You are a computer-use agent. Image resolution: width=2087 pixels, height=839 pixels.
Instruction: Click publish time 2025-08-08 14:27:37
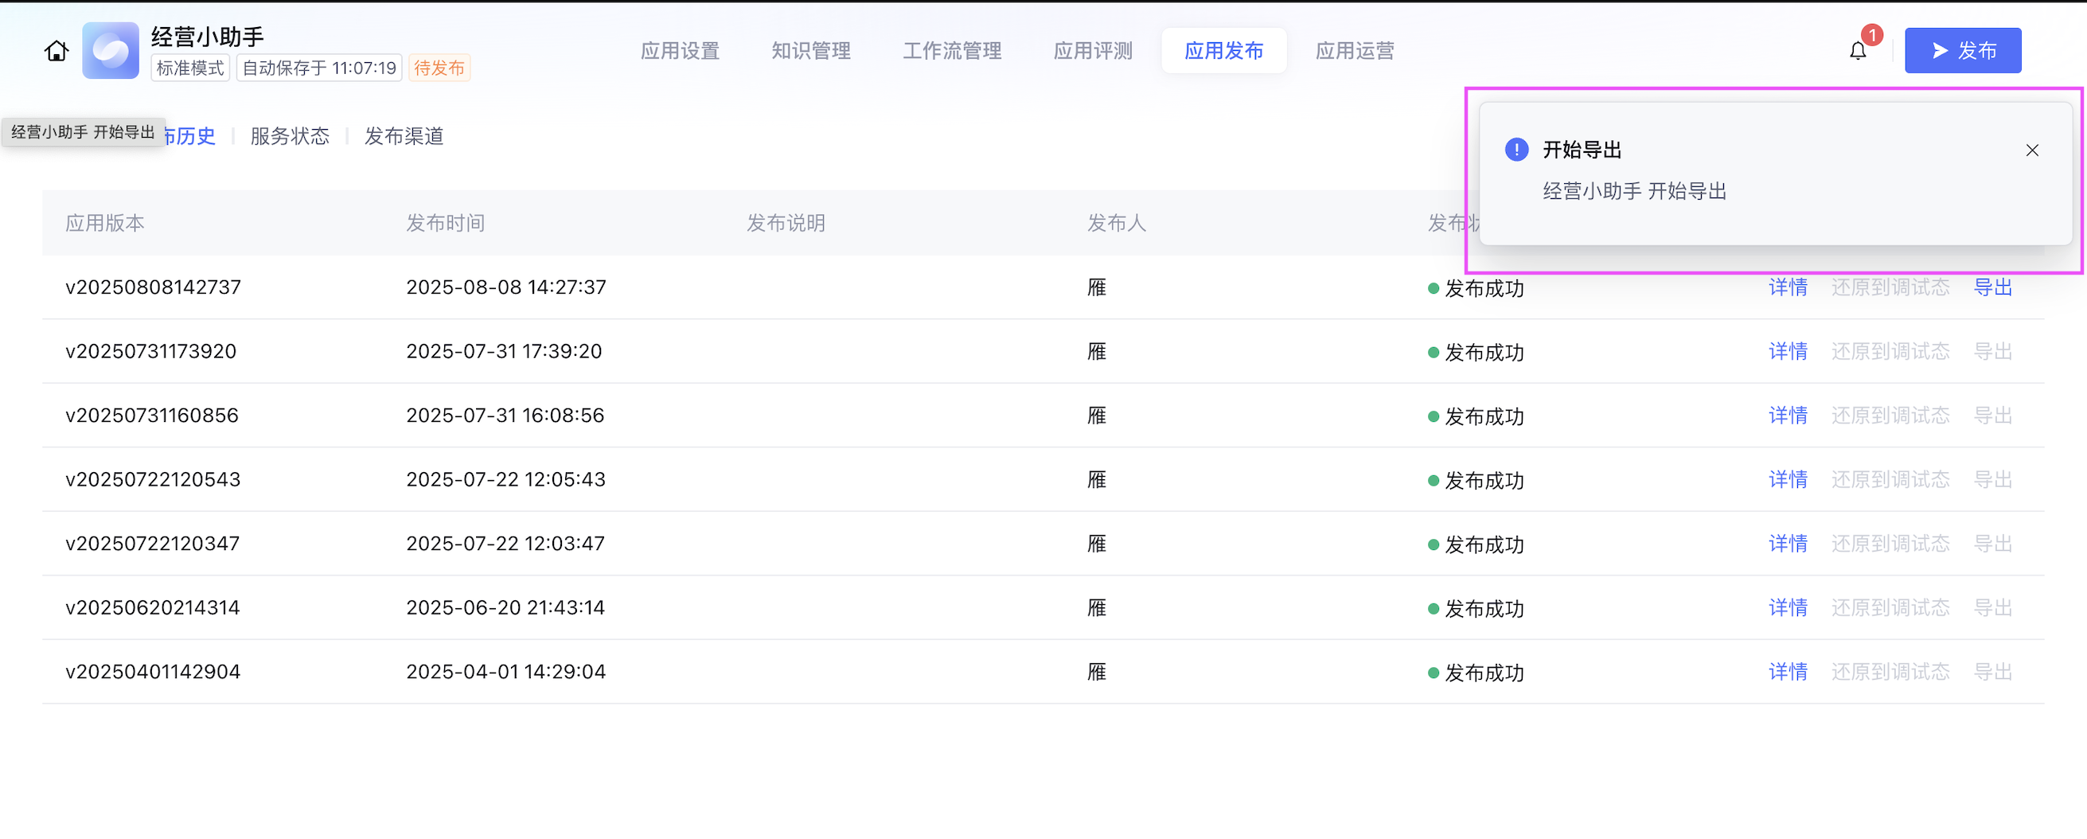click(x=506, y=287)
